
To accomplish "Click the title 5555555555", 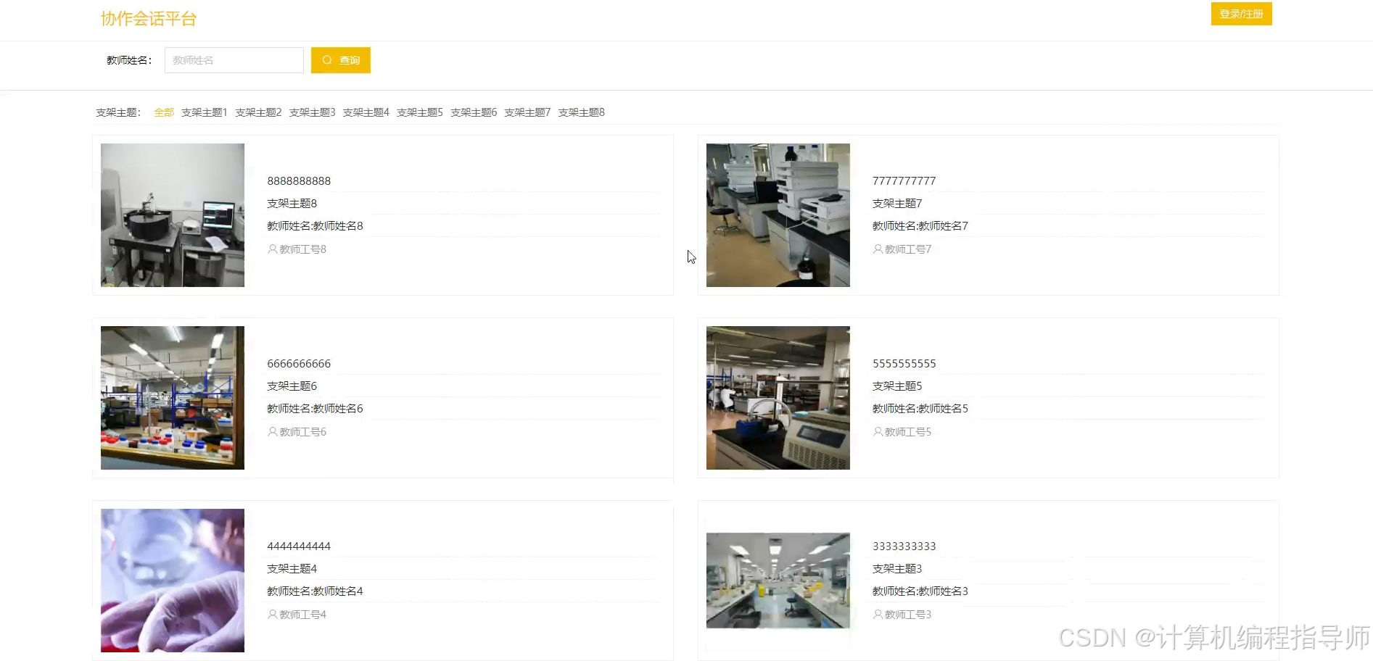I will click(904, 364).
